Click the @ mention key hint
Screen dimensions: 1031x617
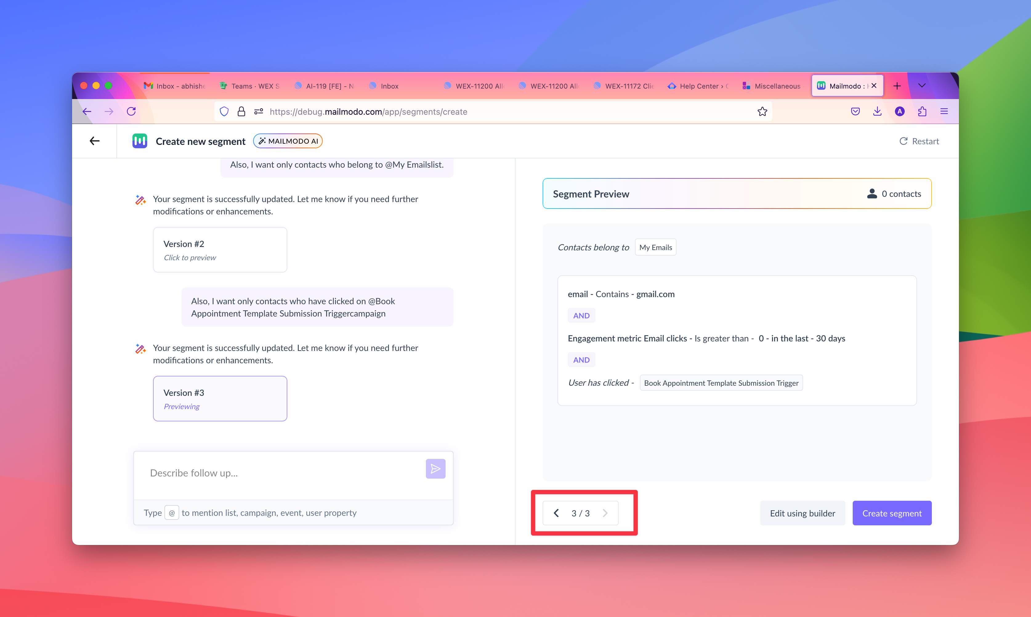(172, 513)
